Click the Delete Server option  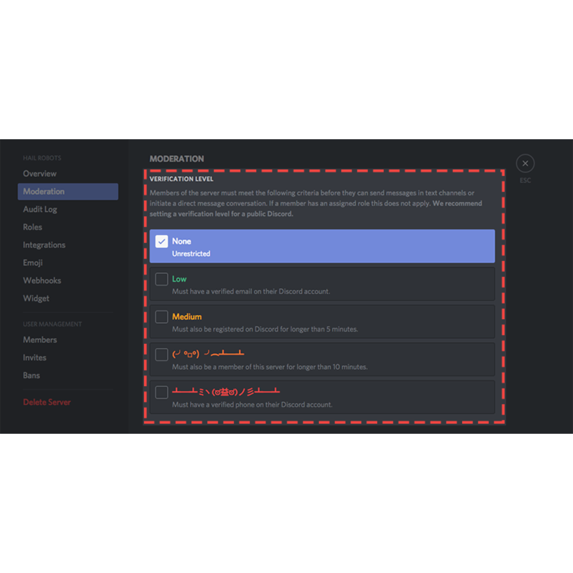[x=47, y=402]
